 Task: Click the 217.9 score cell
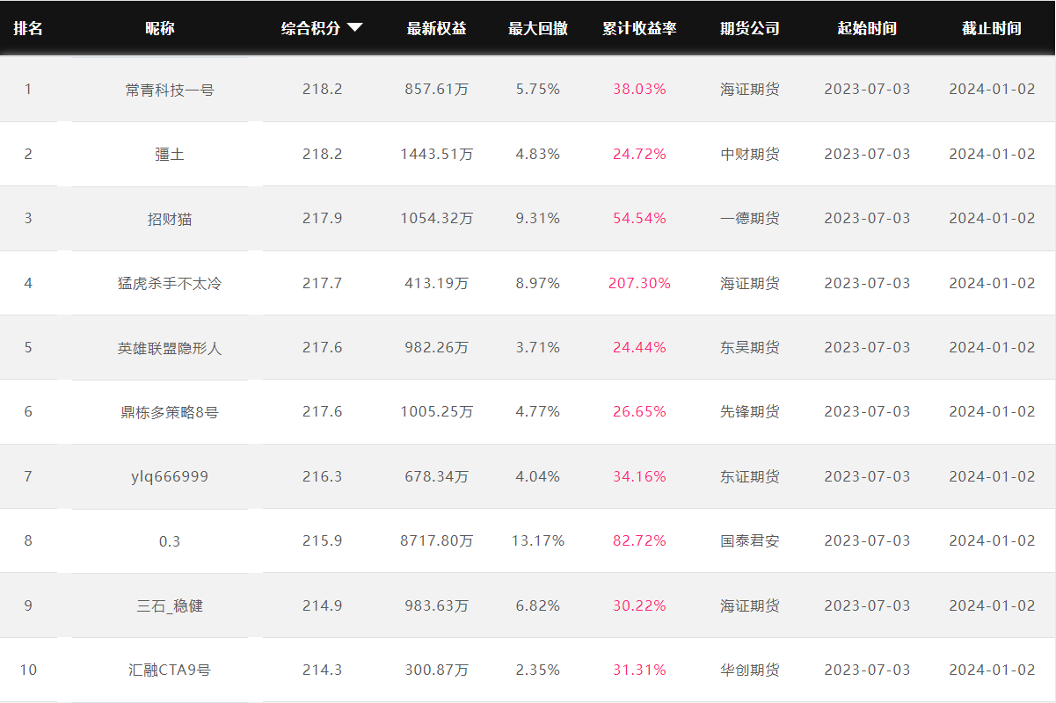[322, 219]
